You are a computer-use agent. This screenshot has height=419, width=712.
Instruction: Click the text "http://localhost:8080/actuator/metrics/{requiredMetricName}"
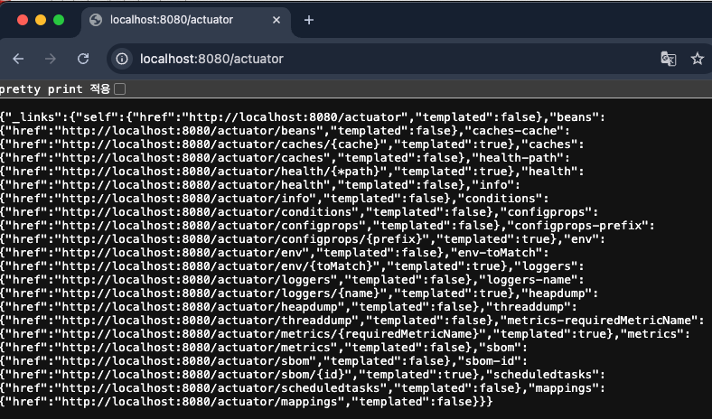(271, 334)
